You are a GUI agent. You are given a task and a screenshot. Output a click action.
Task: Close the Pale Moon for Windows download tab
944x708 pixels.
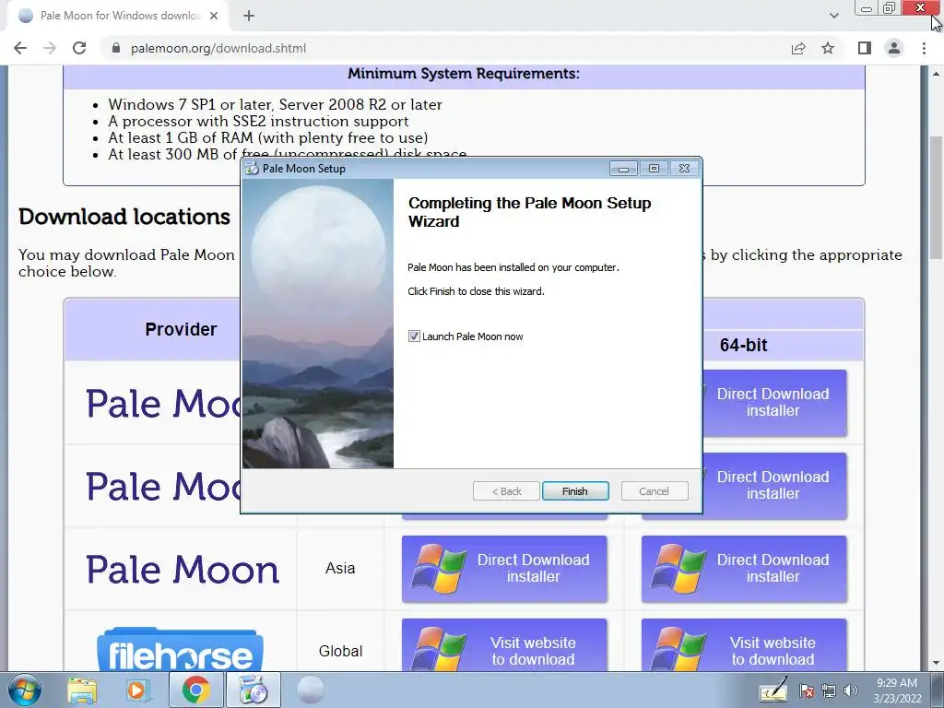coord(214,16)
